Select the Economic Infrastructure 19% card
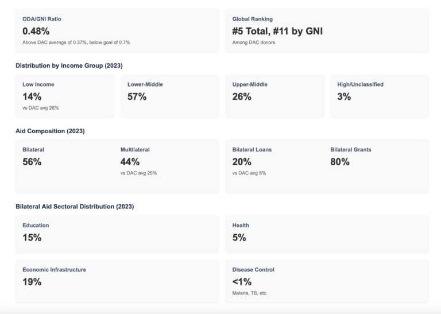 [x=117, y=281]
